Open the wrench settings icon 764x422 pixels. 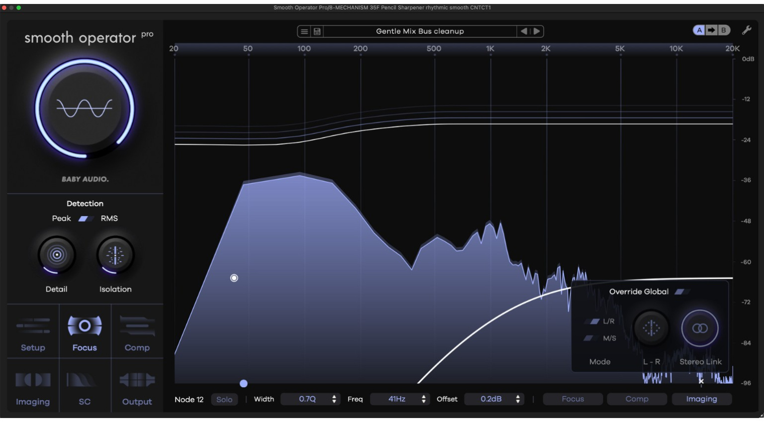point(747,30)
